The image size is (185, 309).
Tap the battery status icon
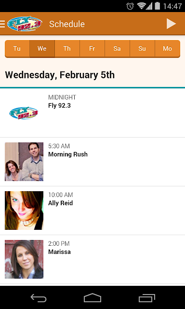(x=157, y=6)
